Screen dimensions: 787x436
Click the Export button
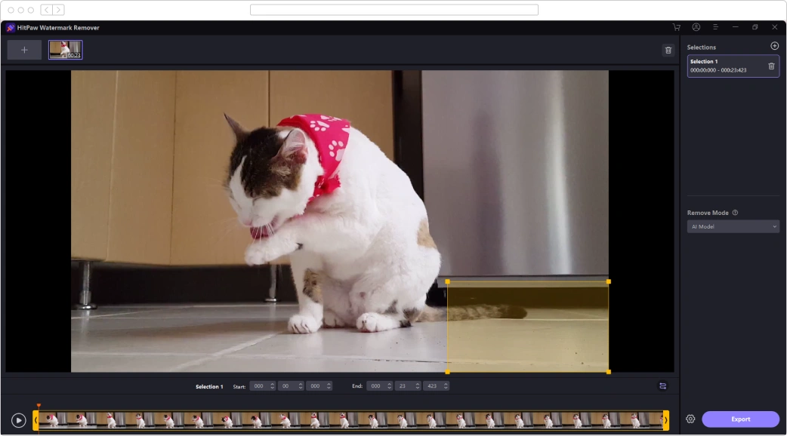coord(740,419)
